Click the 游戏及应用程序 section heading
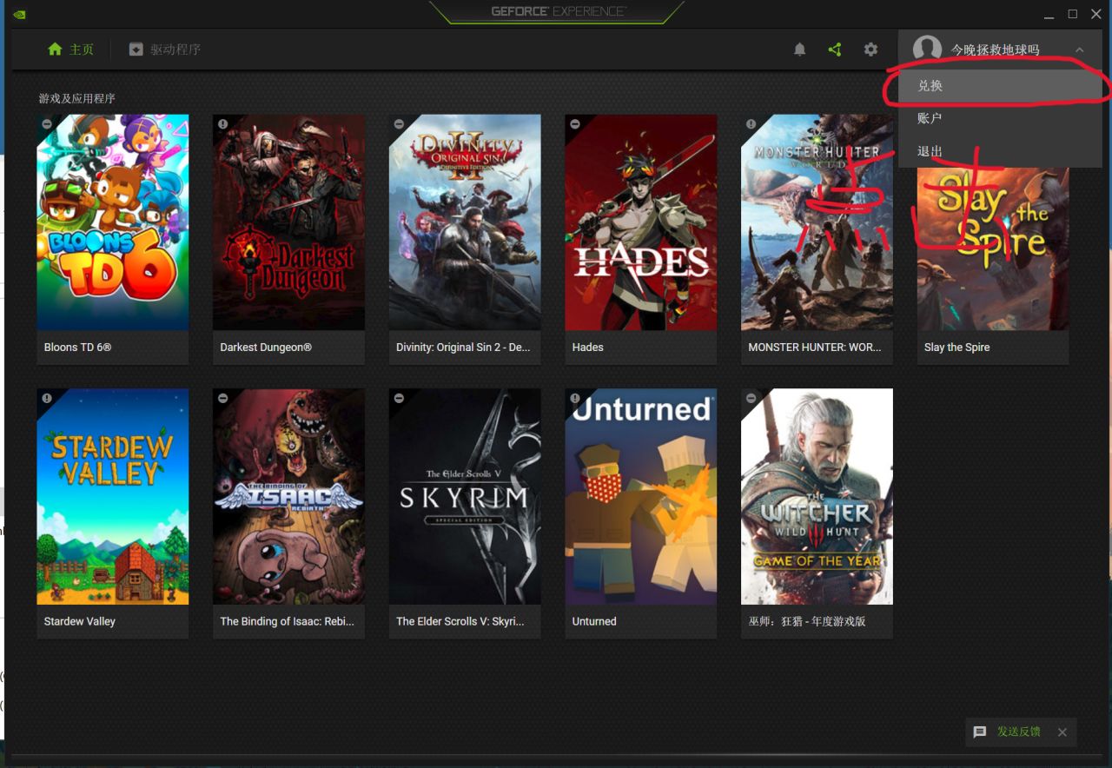Image resolution: width=1112 pixels, height=768 pixels. pyautogui.click(x=76, y=98)
